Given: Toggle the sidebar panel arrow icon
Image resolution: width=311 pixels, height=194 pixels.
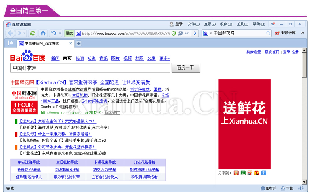Looking at the screenshot, I should click(11, 43).
